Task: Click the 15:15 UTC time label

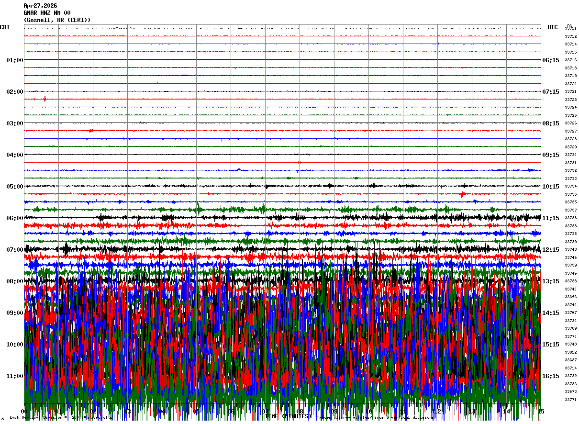Action: pyautogui.click(x=551, y=345)
